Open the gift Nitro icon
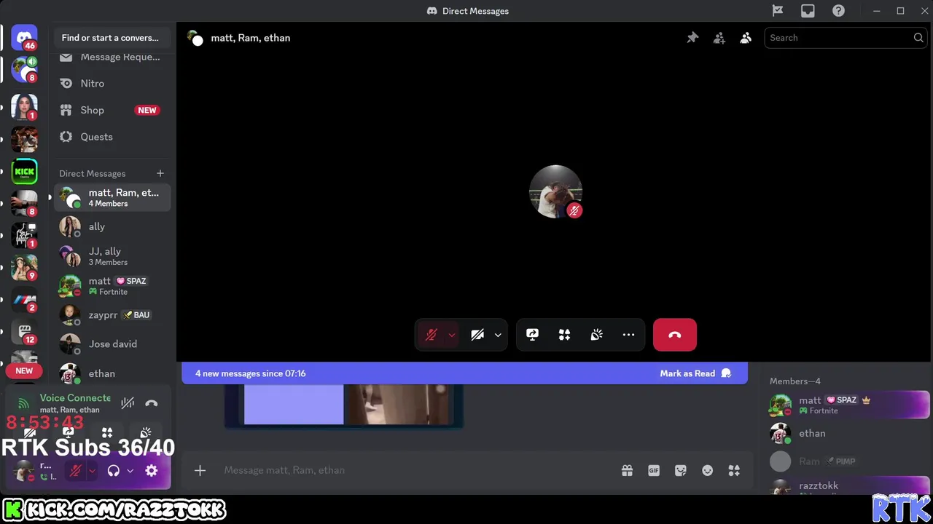 point(627,470)
